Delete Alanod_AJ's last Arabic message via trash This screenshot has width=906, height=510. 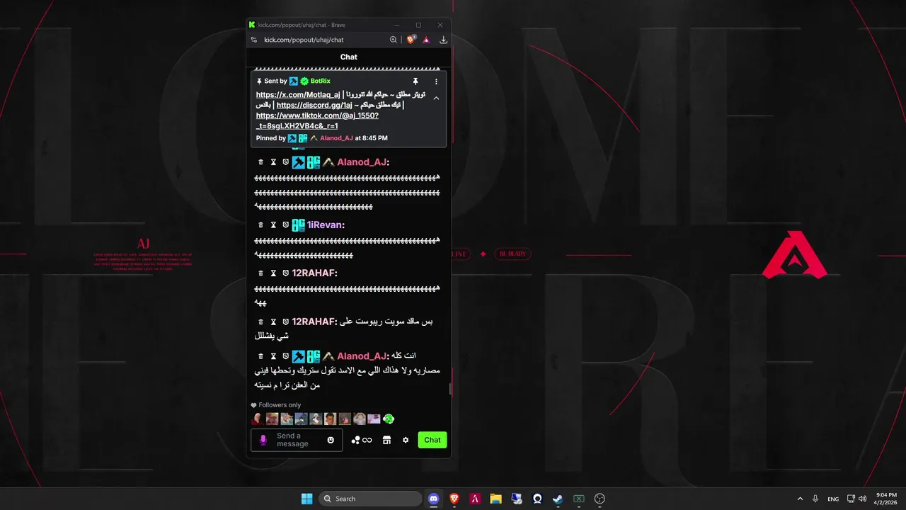click(x=260, y=356)
